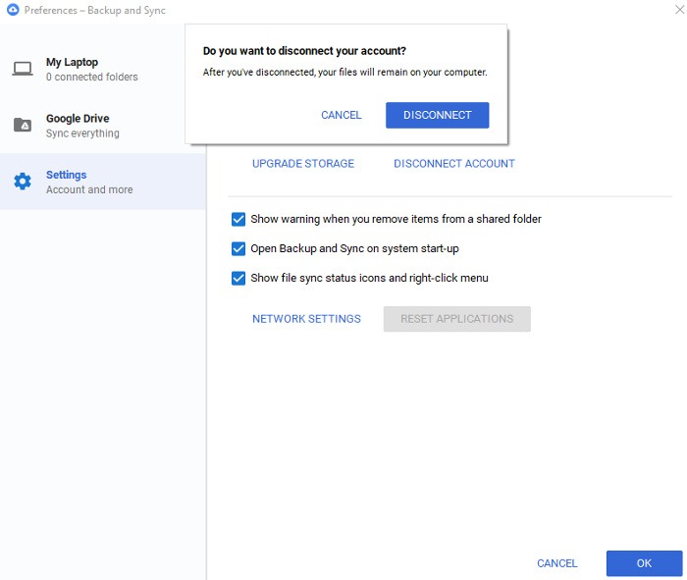
Task: Click the laptop icon beside My Laptop
Action: [x=23, y=69]
